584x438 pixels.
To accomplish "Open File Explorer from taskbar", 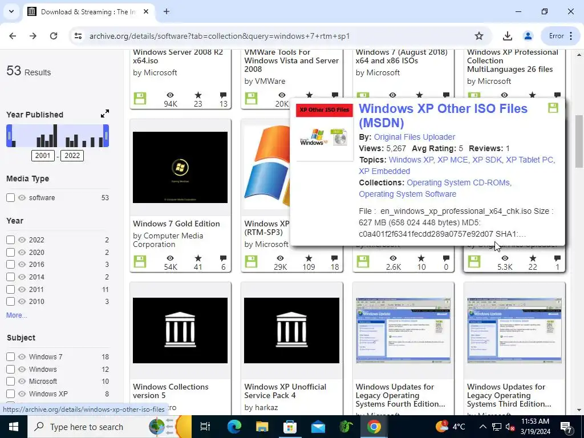I will click(x=262, y=427).
